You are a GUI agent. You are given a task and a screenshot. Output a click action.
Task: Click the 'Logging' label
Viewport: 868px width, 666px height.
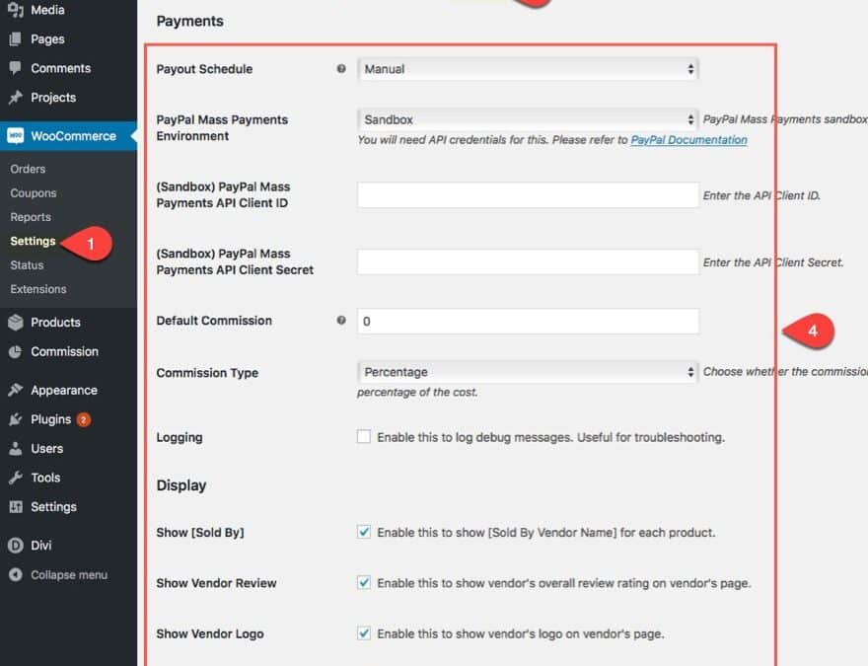click(x=180, y=437)
